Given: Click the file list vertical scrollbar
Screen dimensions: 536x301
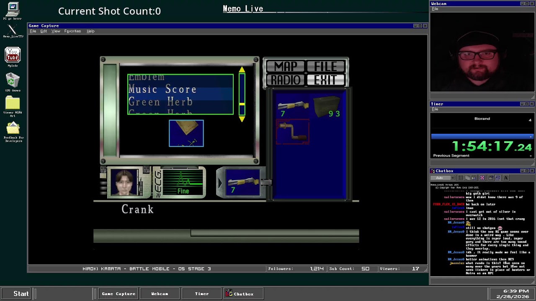Looking at the screenshot, I should (x=242, y=94).
